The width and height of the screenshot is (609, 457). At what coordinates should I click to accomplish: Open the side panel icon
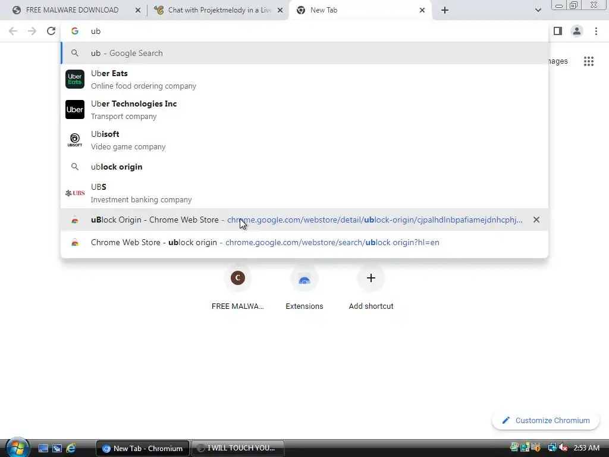pyautogui.click(x=558, y=31)
